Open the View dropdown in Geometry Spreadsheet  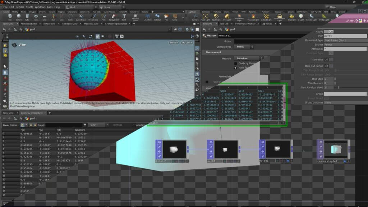pyautogui.click(x=99, y=125)
